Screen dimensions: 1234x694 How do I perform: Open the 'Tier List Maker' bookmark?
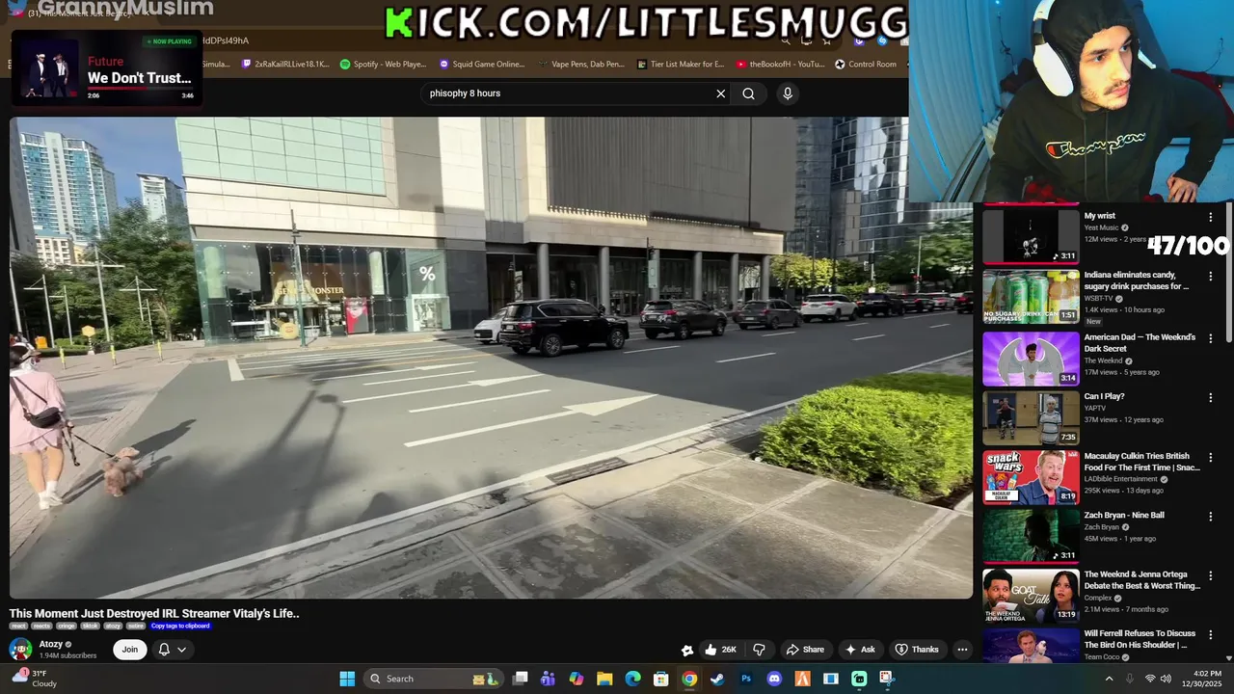[681, 64]
